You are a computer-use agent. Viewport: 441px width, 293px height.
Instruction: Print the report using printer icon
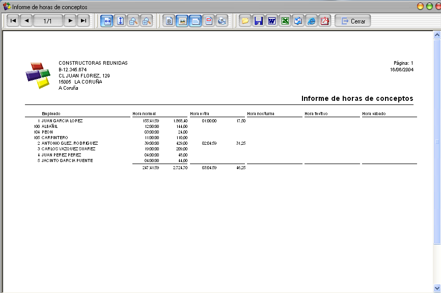click(x=222, y=21)
